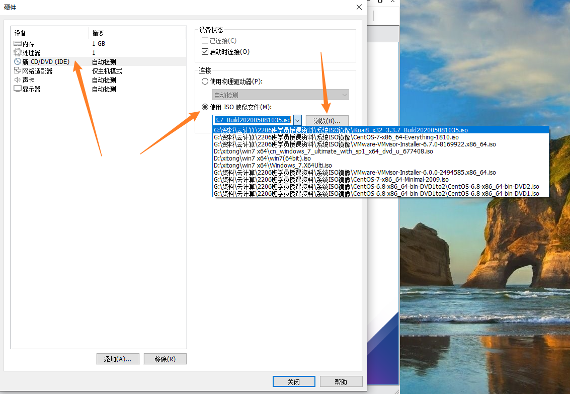Select the memory device icon
The height and width of the screenshot is (394, 570).
tap(18, 44)
